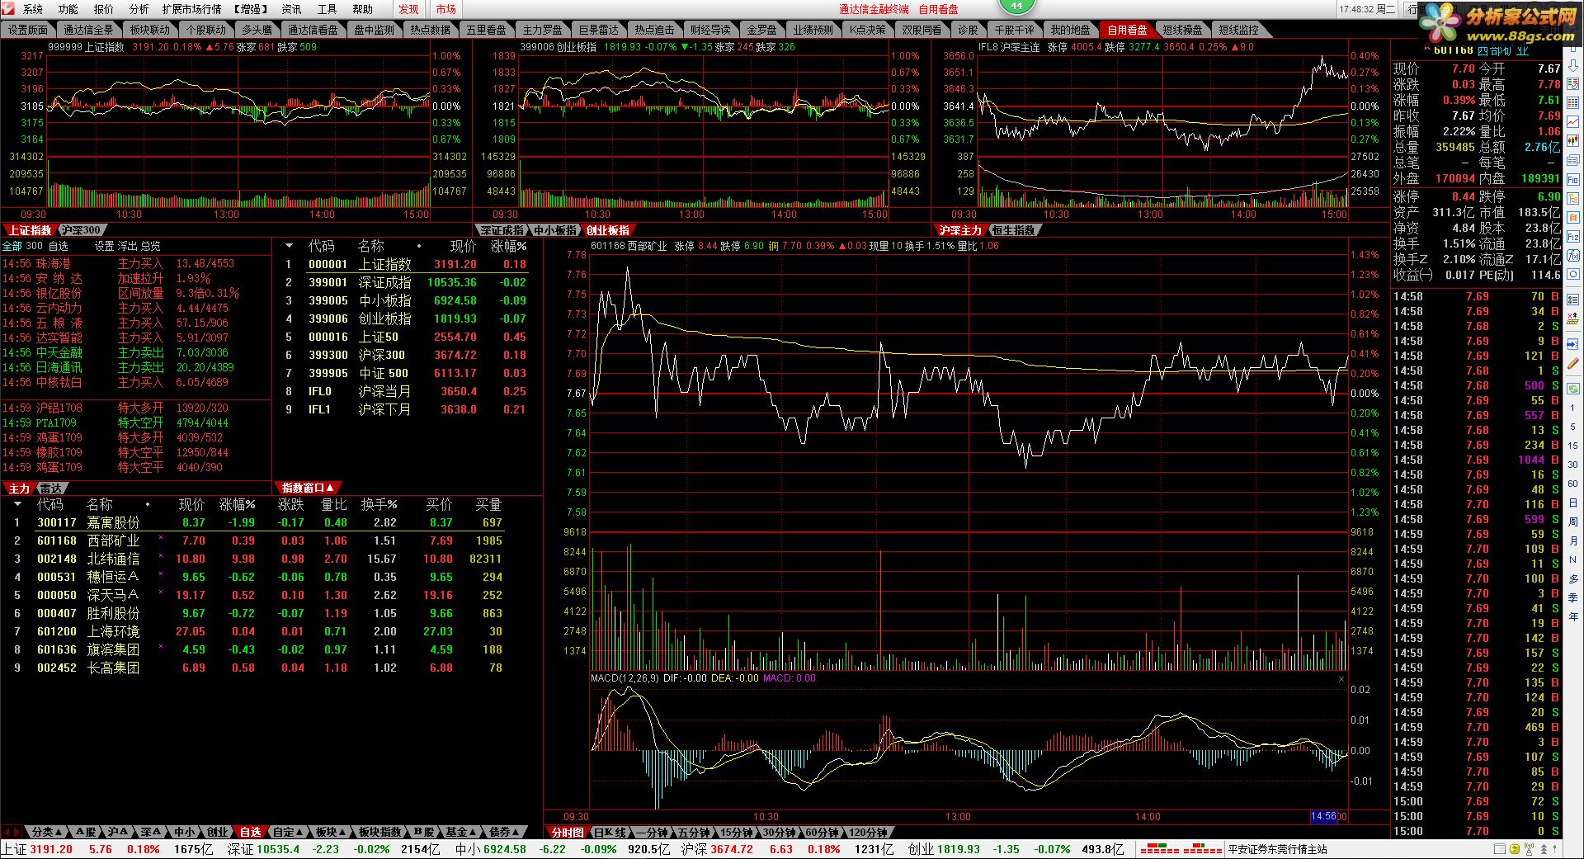The height and width of the screenshot is (859, 1584).
Task: Click the tree structure icon in sidebar
Action: coord(1573,198)
